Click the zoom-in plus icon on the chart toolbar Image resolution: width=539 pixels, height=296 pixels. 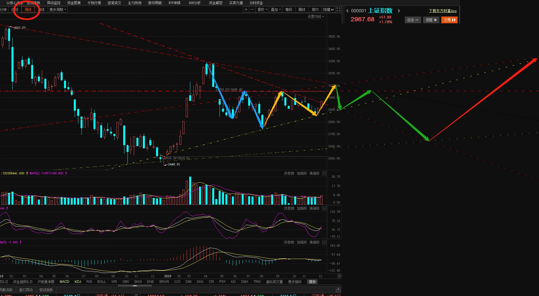[246, 10]
